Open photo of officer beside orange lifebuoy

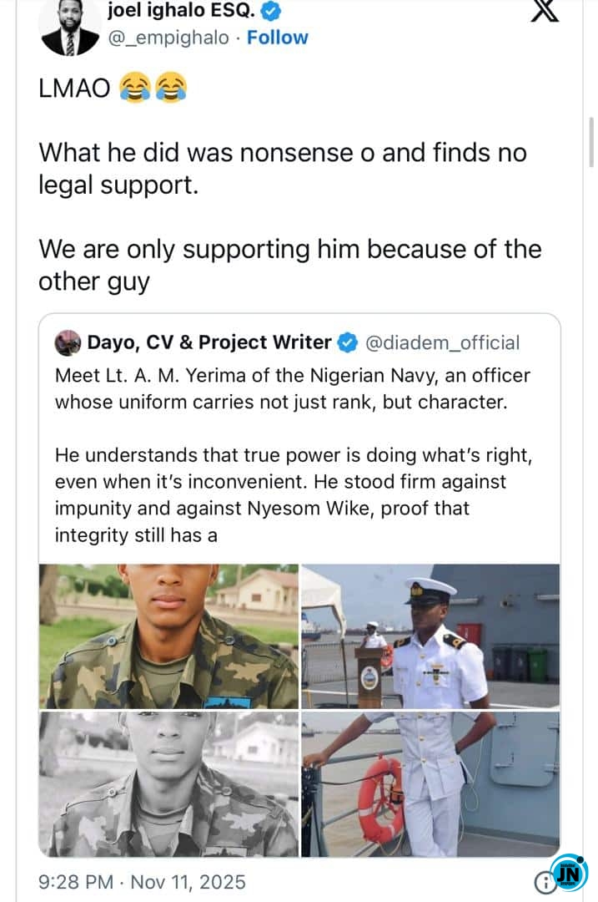[x=430, y=784]
